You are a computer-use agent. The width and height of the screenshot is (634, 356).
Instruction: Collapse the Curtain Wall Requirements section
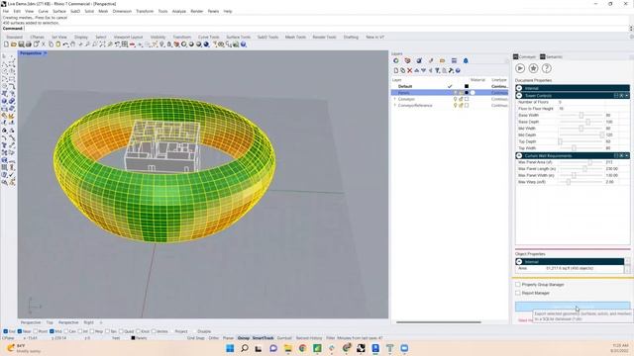pos(519,155)
